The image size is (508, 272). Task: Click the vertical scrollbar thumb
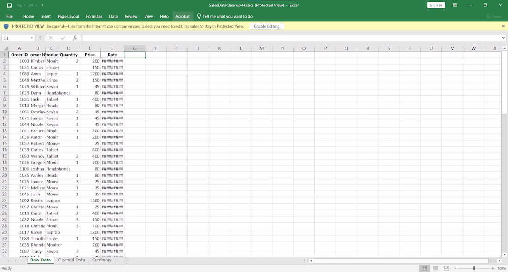(x=504, y=82)
